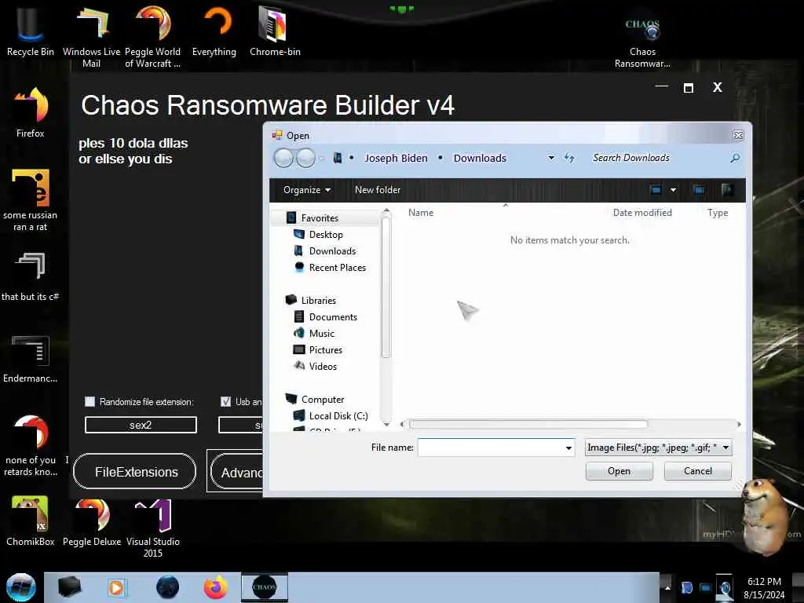The height and width of the screenshot is (603, 804).
Task: Open Visual Studio 2015 desktop icon
Action: pos(153,528)
